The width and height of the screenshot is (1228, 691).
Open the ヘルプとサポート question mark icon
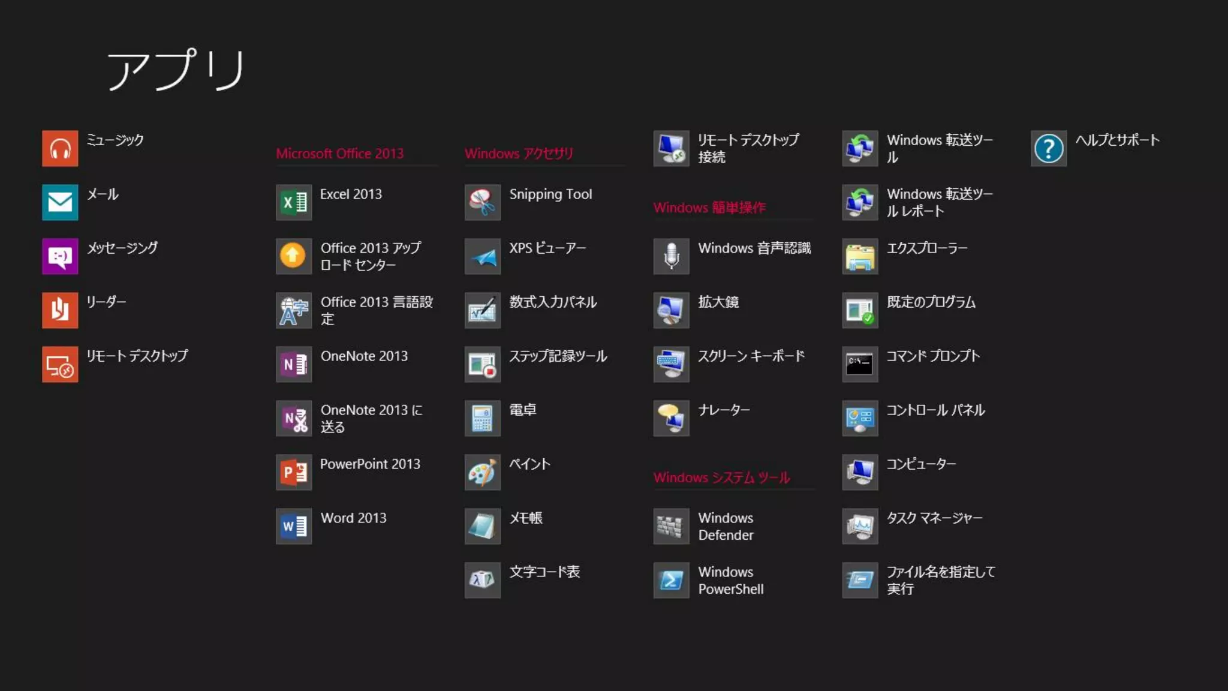click(x=1049, y=148)
